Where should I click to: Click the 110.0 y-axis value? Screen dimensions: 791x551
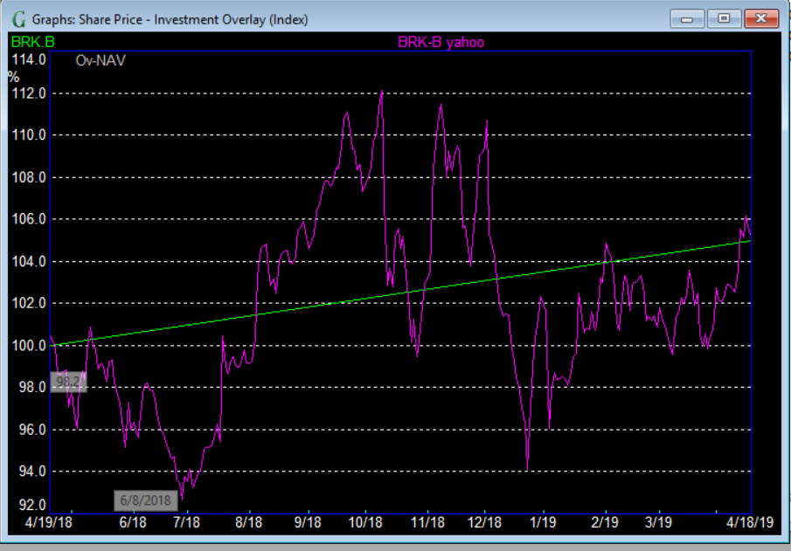point(29,135)
